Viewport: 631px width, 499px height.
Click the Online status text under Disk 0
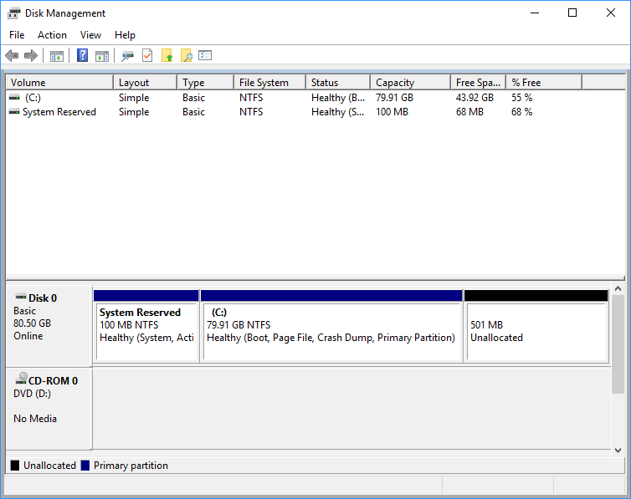pyautogui.click(x=28, y=336)
